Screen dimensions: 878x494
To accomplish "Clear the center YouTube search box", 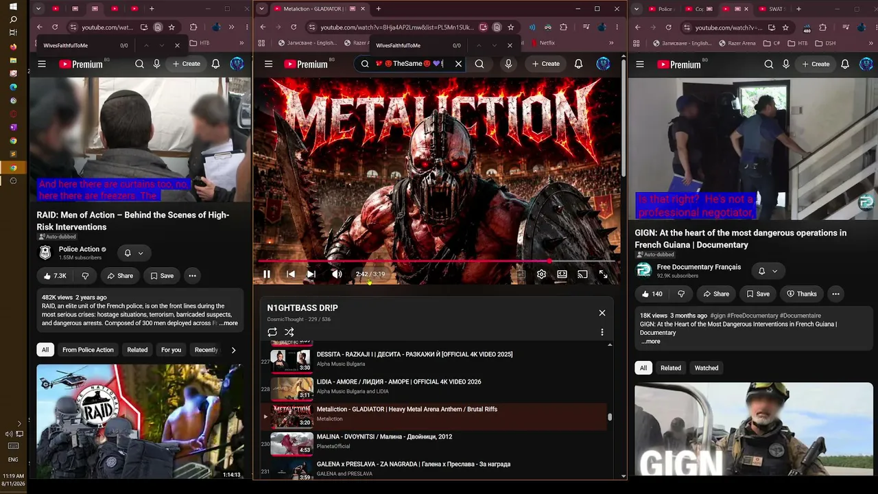I will (459, 64).
